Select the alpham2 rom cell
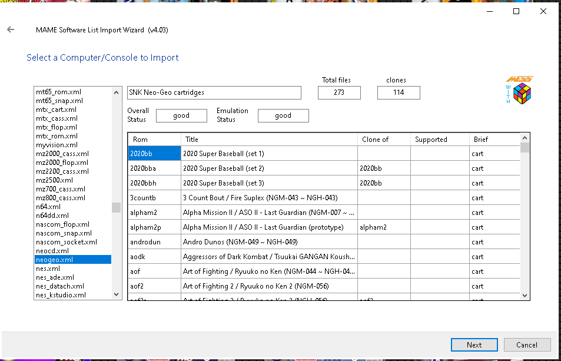The width and height of the screenshot is (561, 361). [154, 213]
